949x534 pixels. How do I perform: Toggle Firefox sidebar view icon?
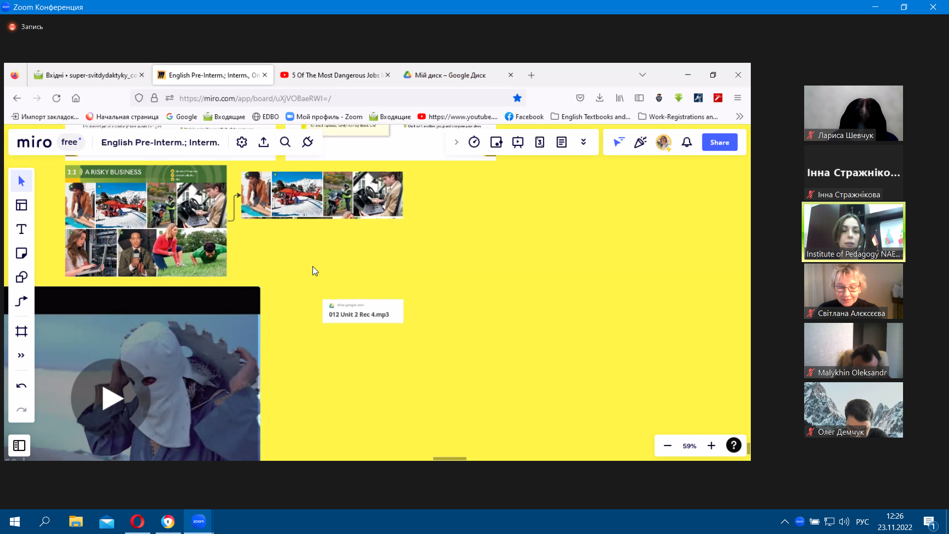pos(639,98)
